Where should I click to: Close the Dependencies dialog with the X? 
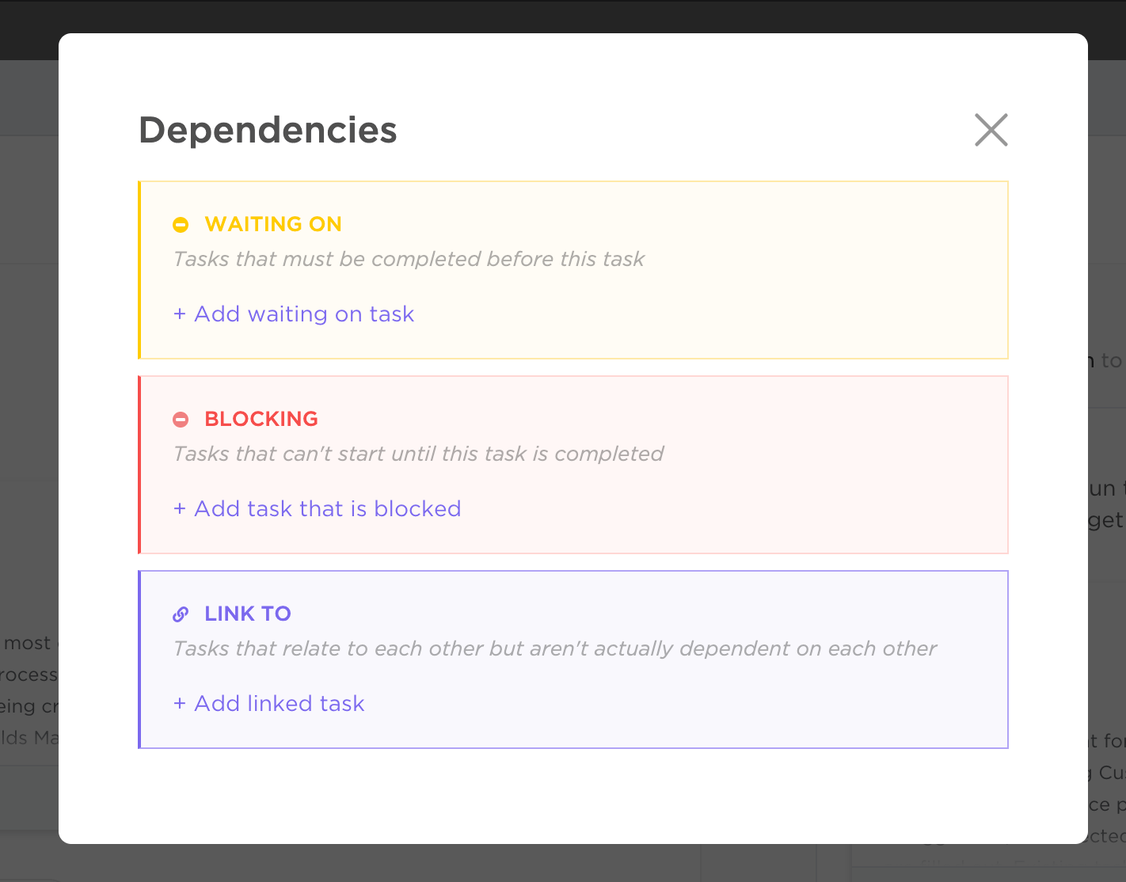(991, 130)
